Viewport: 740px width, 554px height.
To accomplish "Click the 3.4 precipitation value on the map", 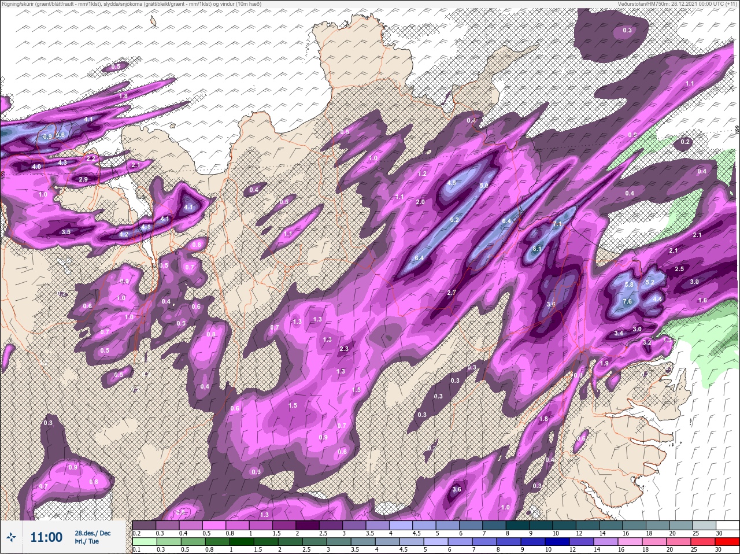I will coord(619,333).
